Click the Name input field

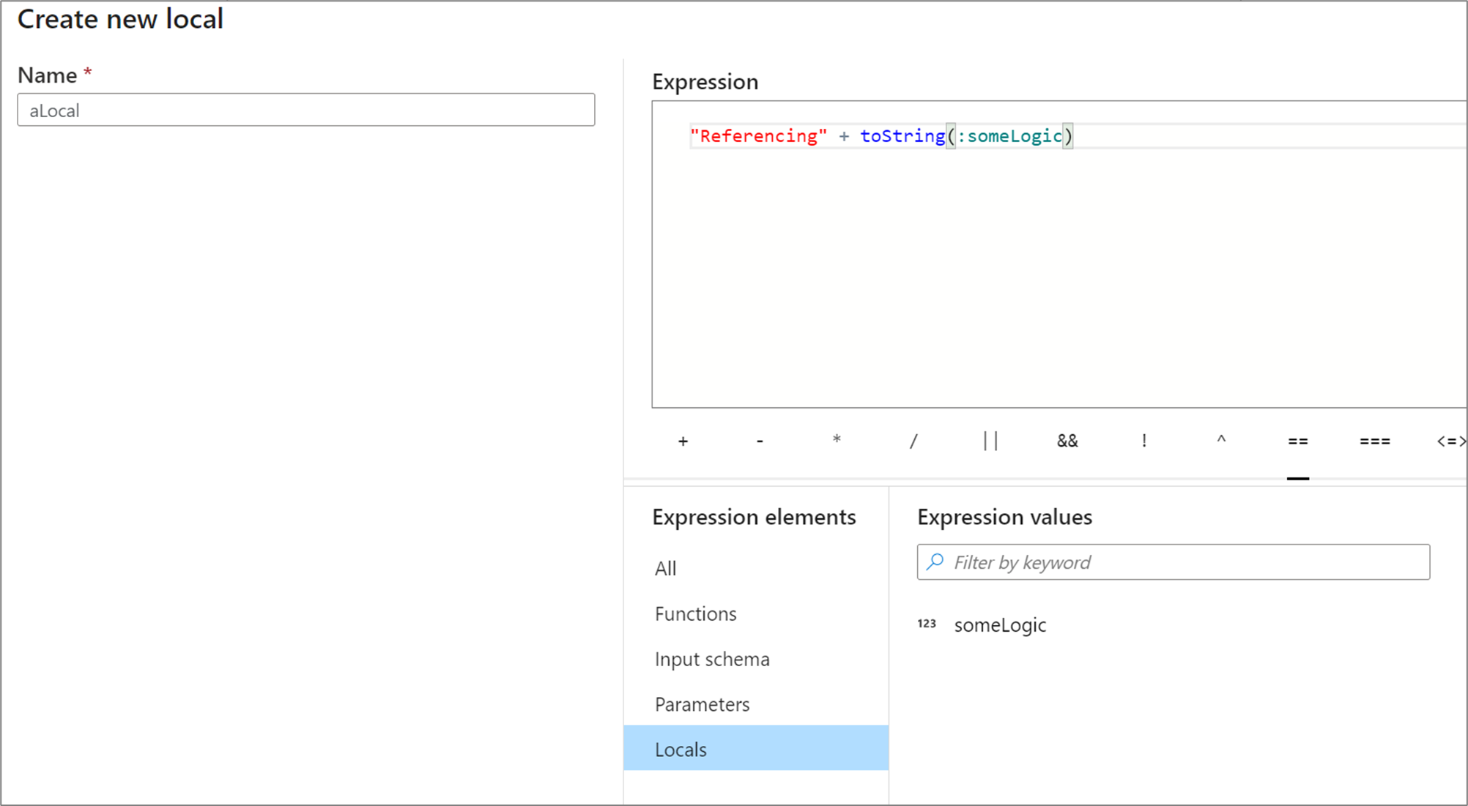[307, 109]
